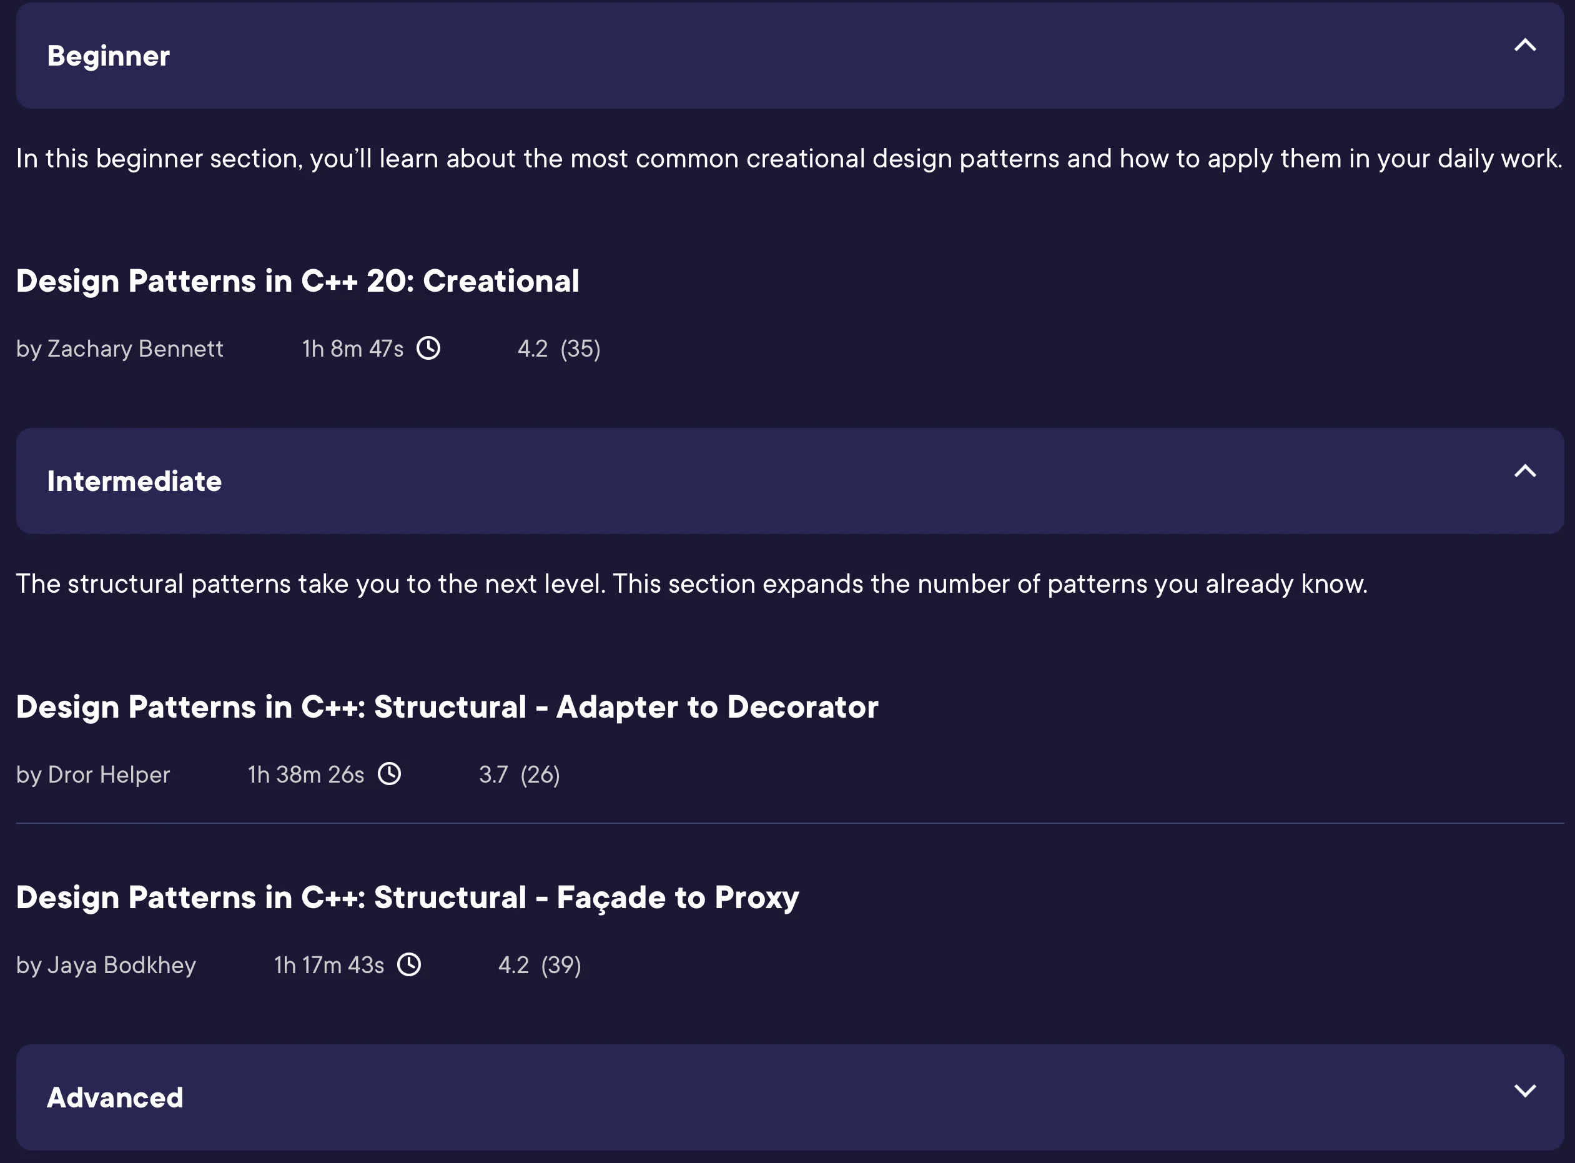
Task: Click the 4.2 (35) rating of the Creational course
Action: click(559, 349)
